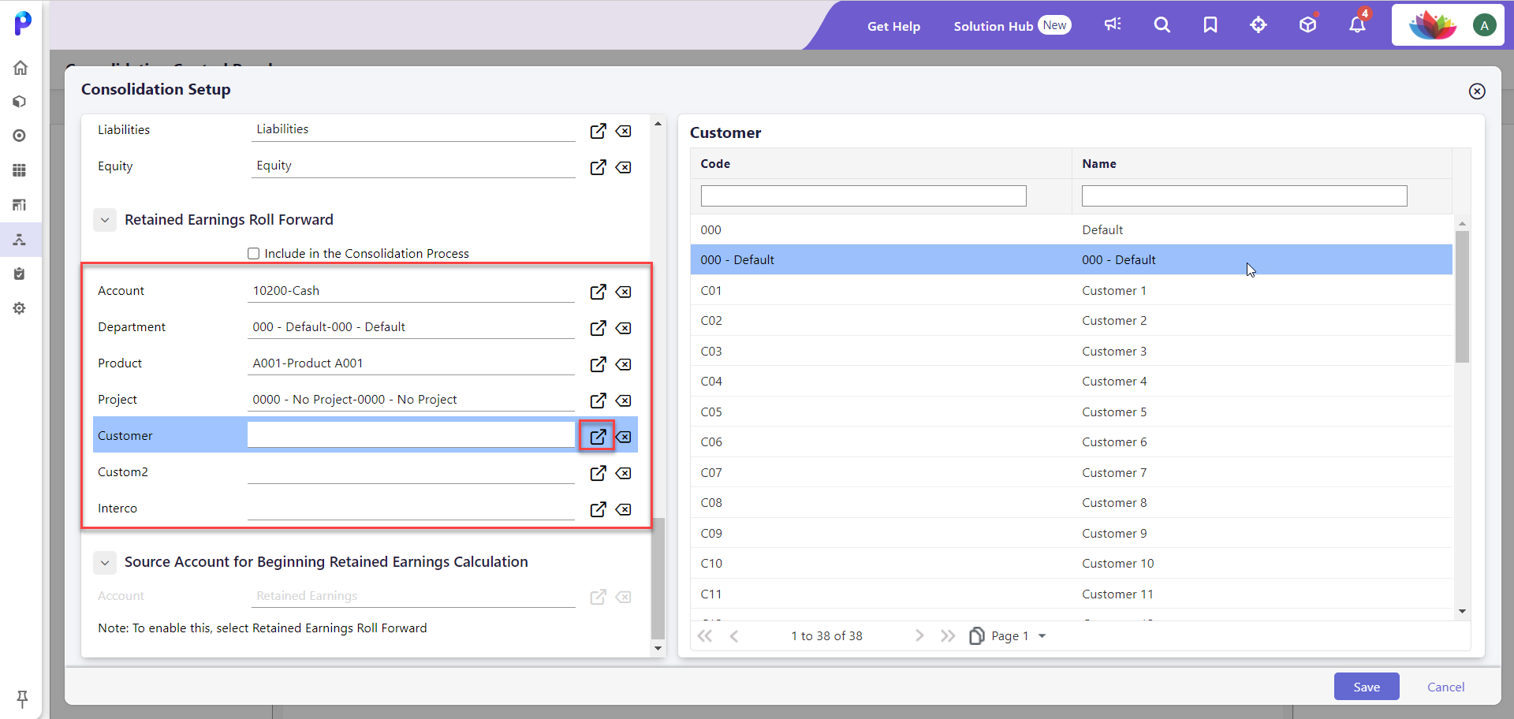This screenshot has width=1514, height=719.
Task: Open the report chart icon in sidebar
Action: (x=21, y=205)
